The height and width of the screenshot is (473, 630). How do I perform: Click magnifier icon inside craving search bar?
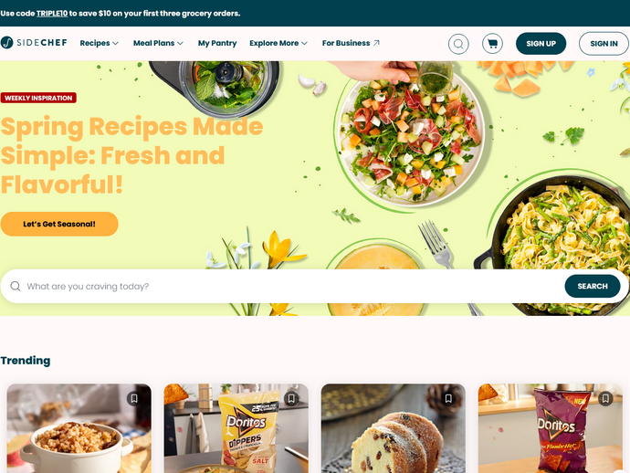coord(16,286)
